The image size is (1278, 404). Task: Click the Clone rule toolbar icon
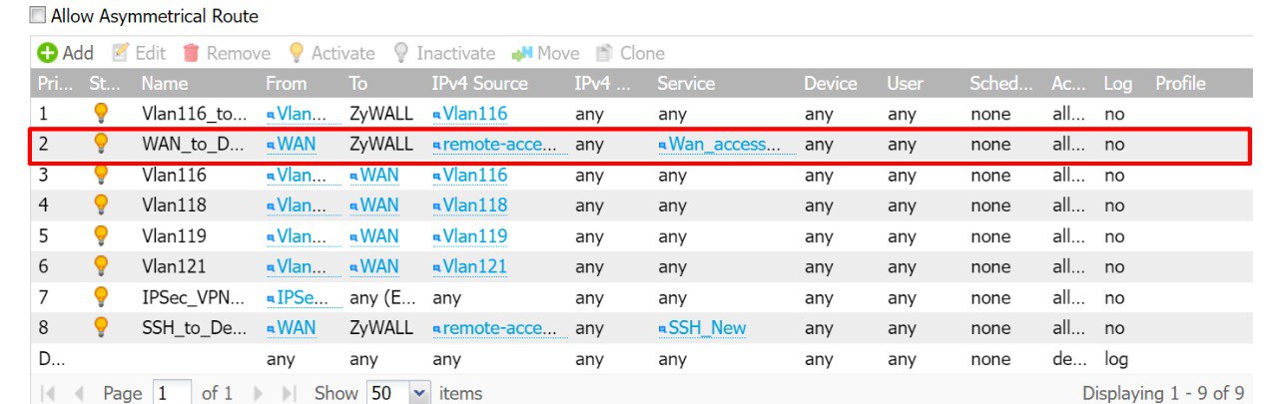coord(604,53)
